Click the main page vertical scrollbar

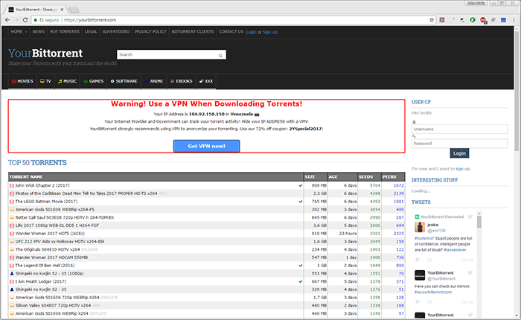[x=517, y=92]
